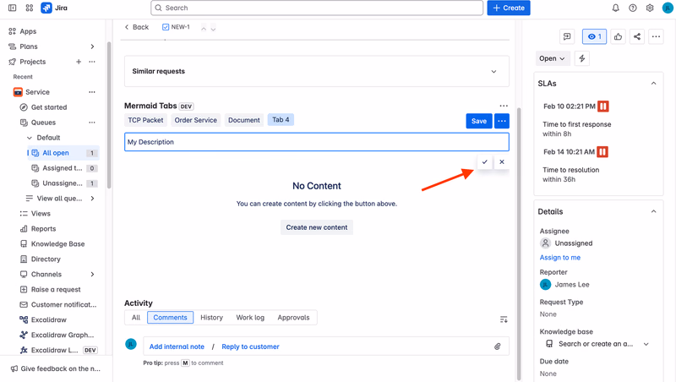Click the feedback comment icon at top right
The width and height of the screenshot is (676, 382).
coord(567,36)
